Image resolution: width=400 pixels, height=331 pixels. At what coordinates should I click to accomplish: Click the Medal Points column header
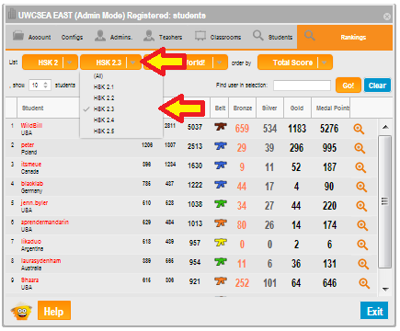[x=332, y=108]
